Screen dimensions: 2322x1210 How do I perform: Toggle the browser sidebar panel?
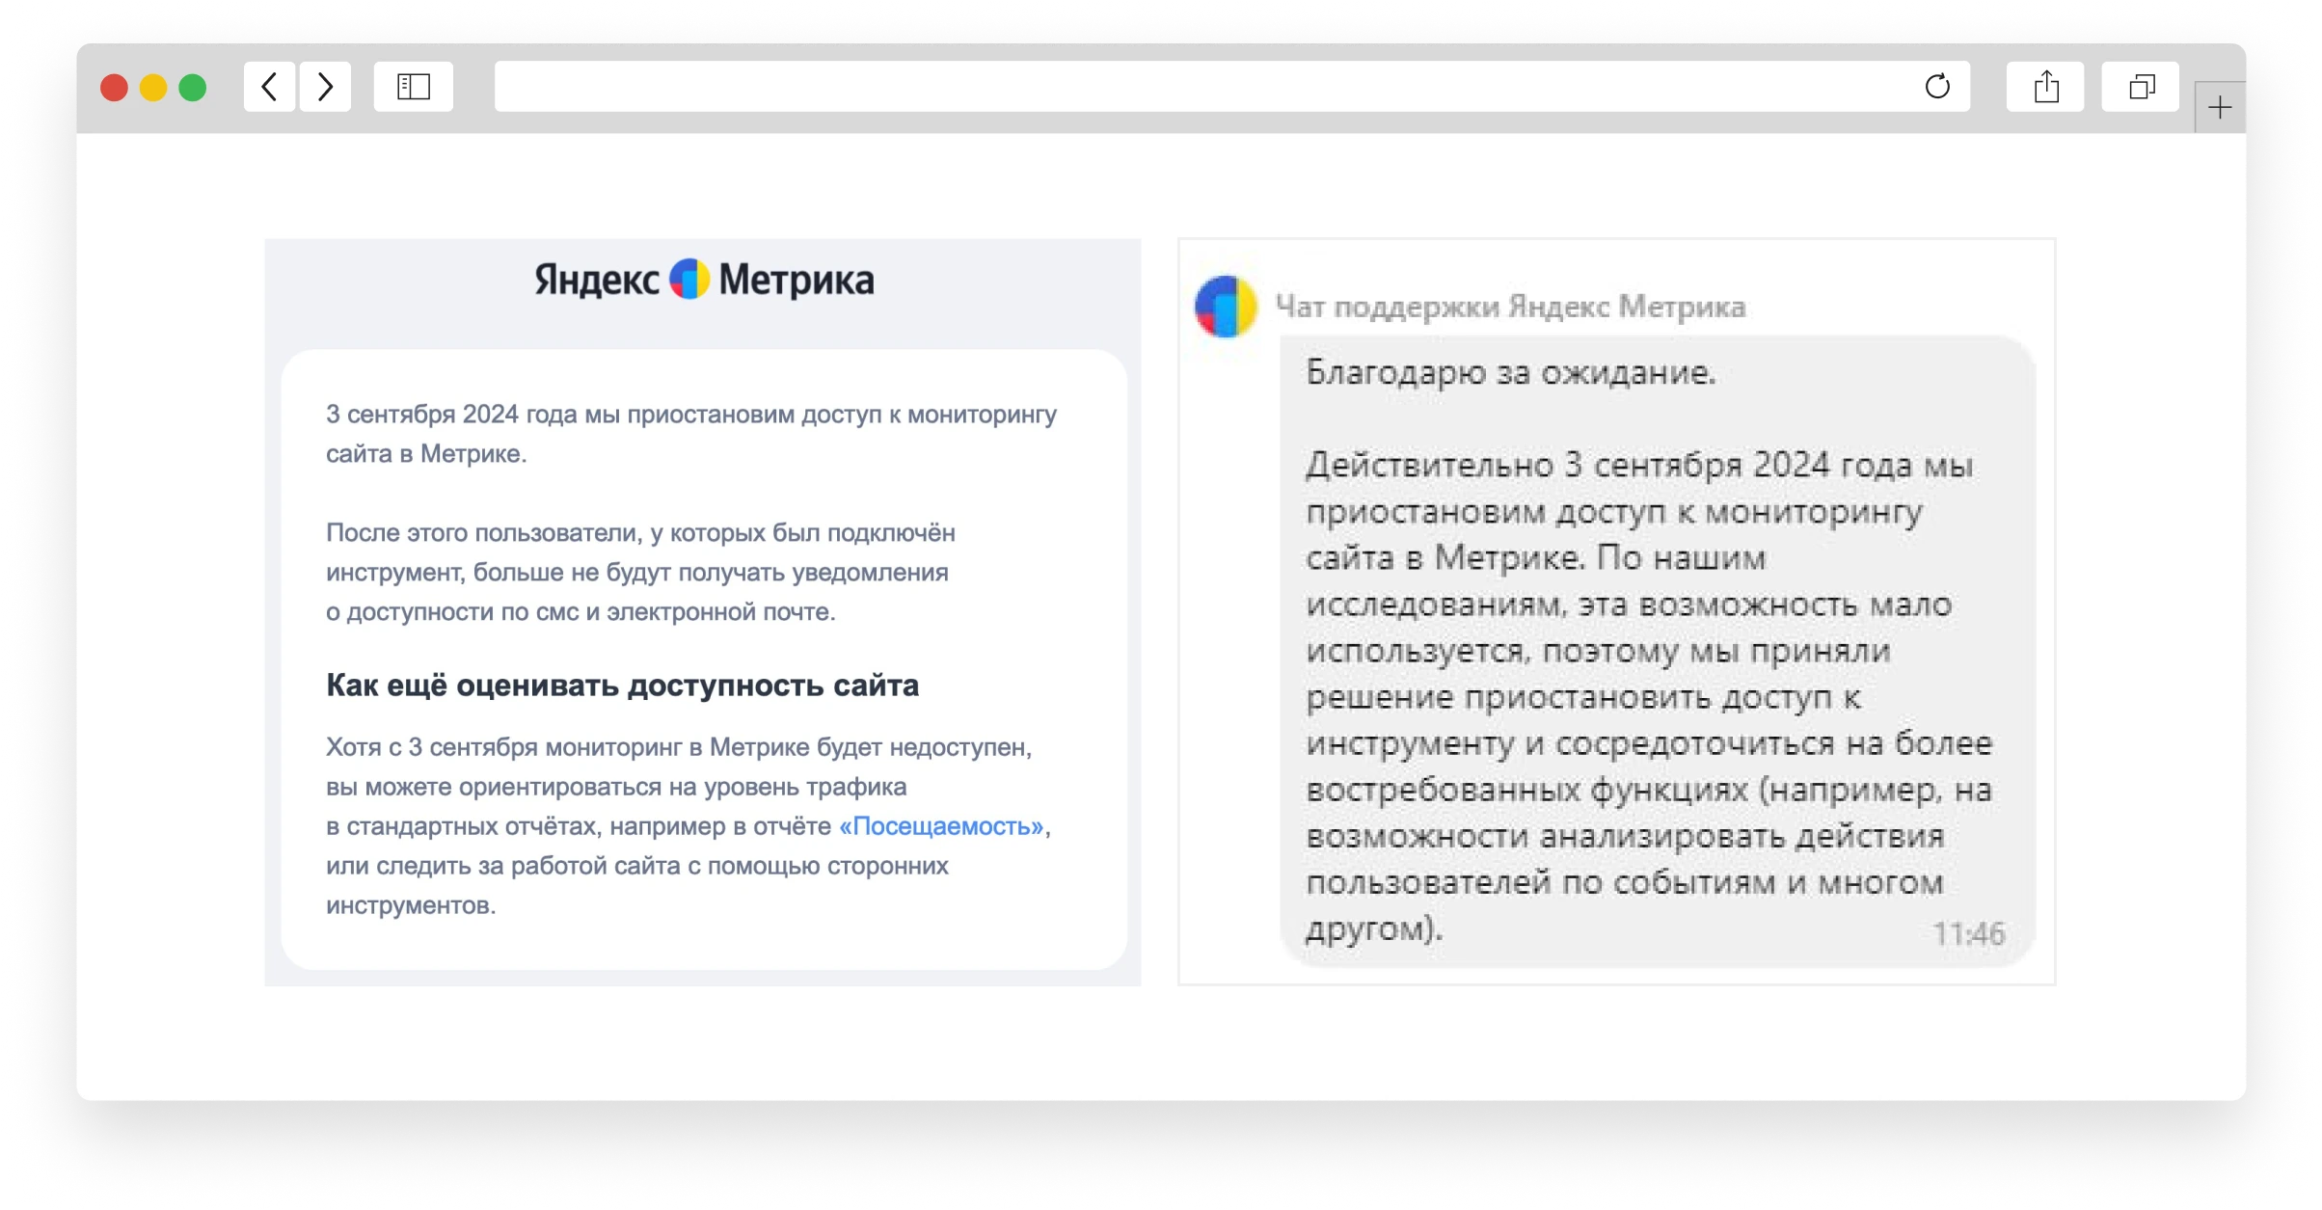(x=414, y=87)
